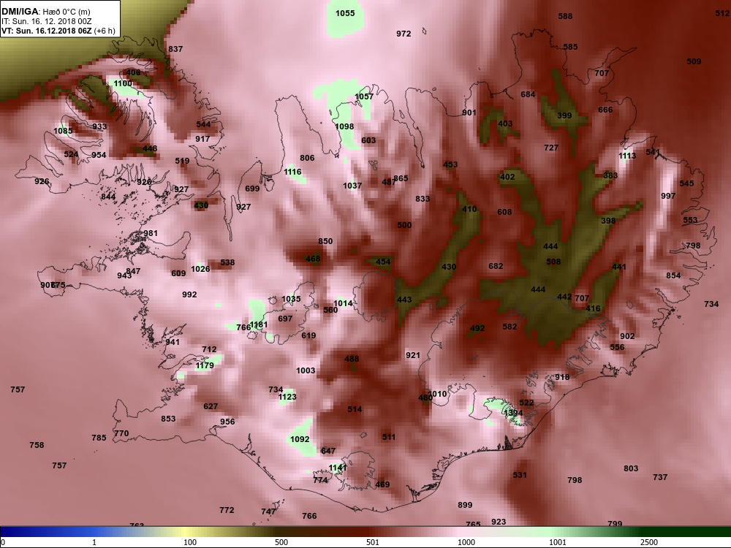Click the 1179 height value

tap(204, 365)
